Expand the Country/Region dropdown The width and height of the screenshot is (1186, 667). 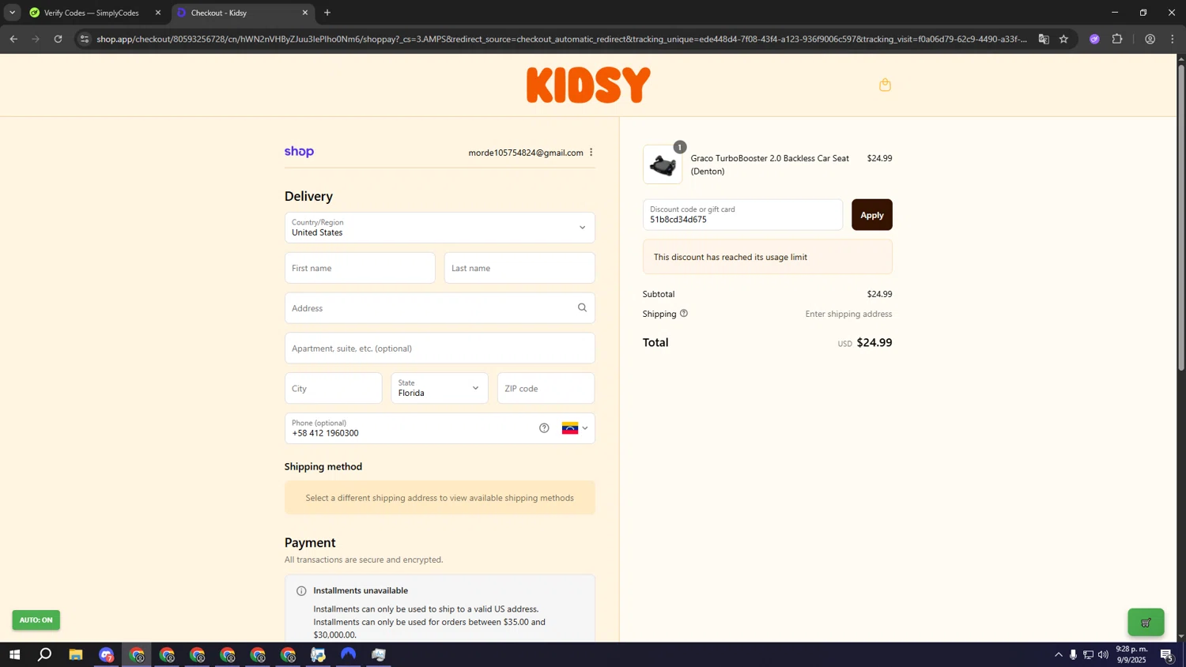(440, 228)
